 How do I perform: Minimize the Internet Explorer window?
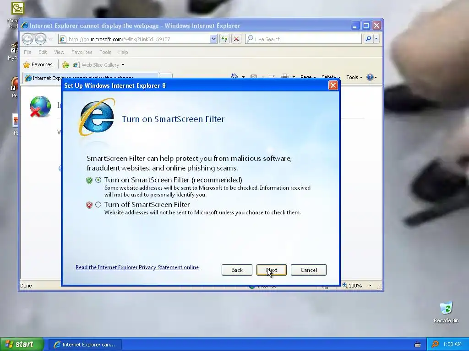point(355,26)
